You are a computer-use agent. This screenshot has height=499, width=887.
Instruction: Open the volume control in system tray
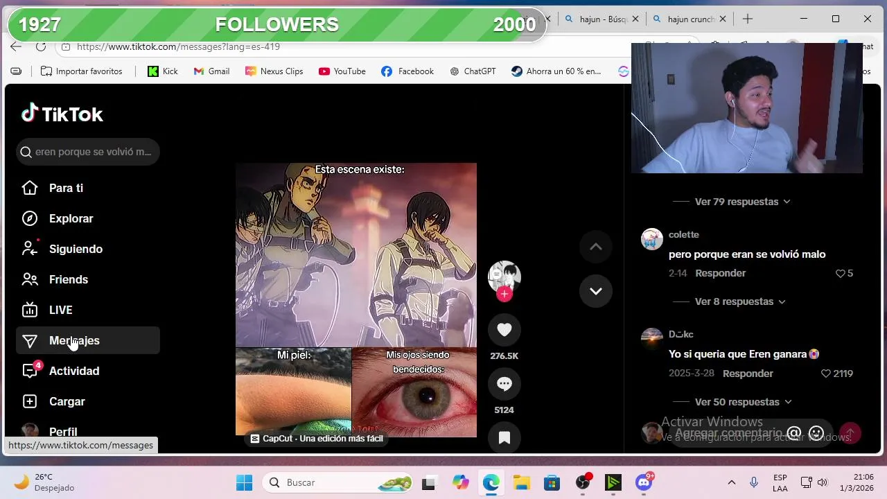click(x=823, y=482)
